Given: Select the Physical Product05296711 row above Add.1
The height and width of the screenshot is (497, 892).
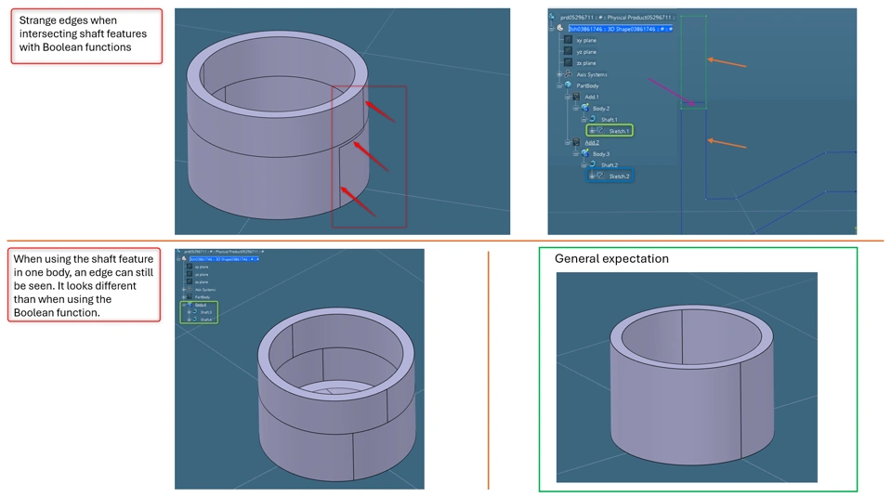Looking at the screenshot, I should coord(618,17).
